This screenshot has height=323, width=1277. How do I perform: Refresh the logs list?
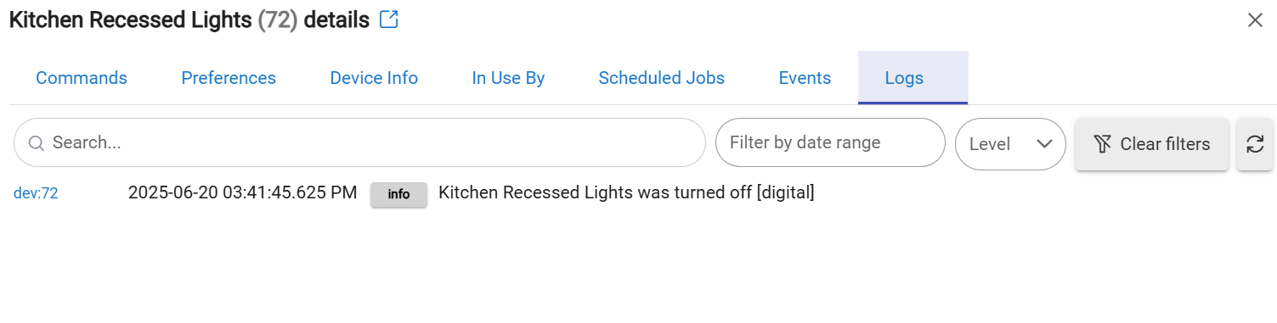tap(1255, 144)
